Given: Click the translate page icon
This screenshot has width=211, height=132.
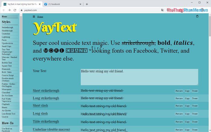Looking at the screenshot, I should [x=162, y=10].
